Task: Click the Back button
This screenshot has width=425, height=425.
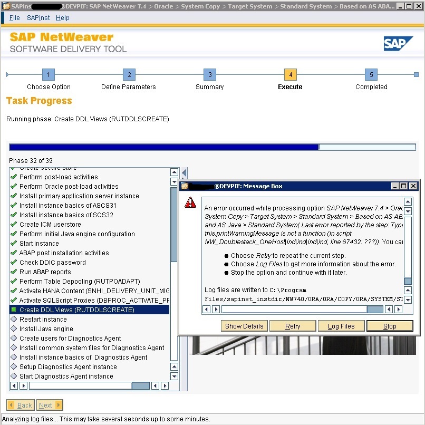Action: (21, 405)
